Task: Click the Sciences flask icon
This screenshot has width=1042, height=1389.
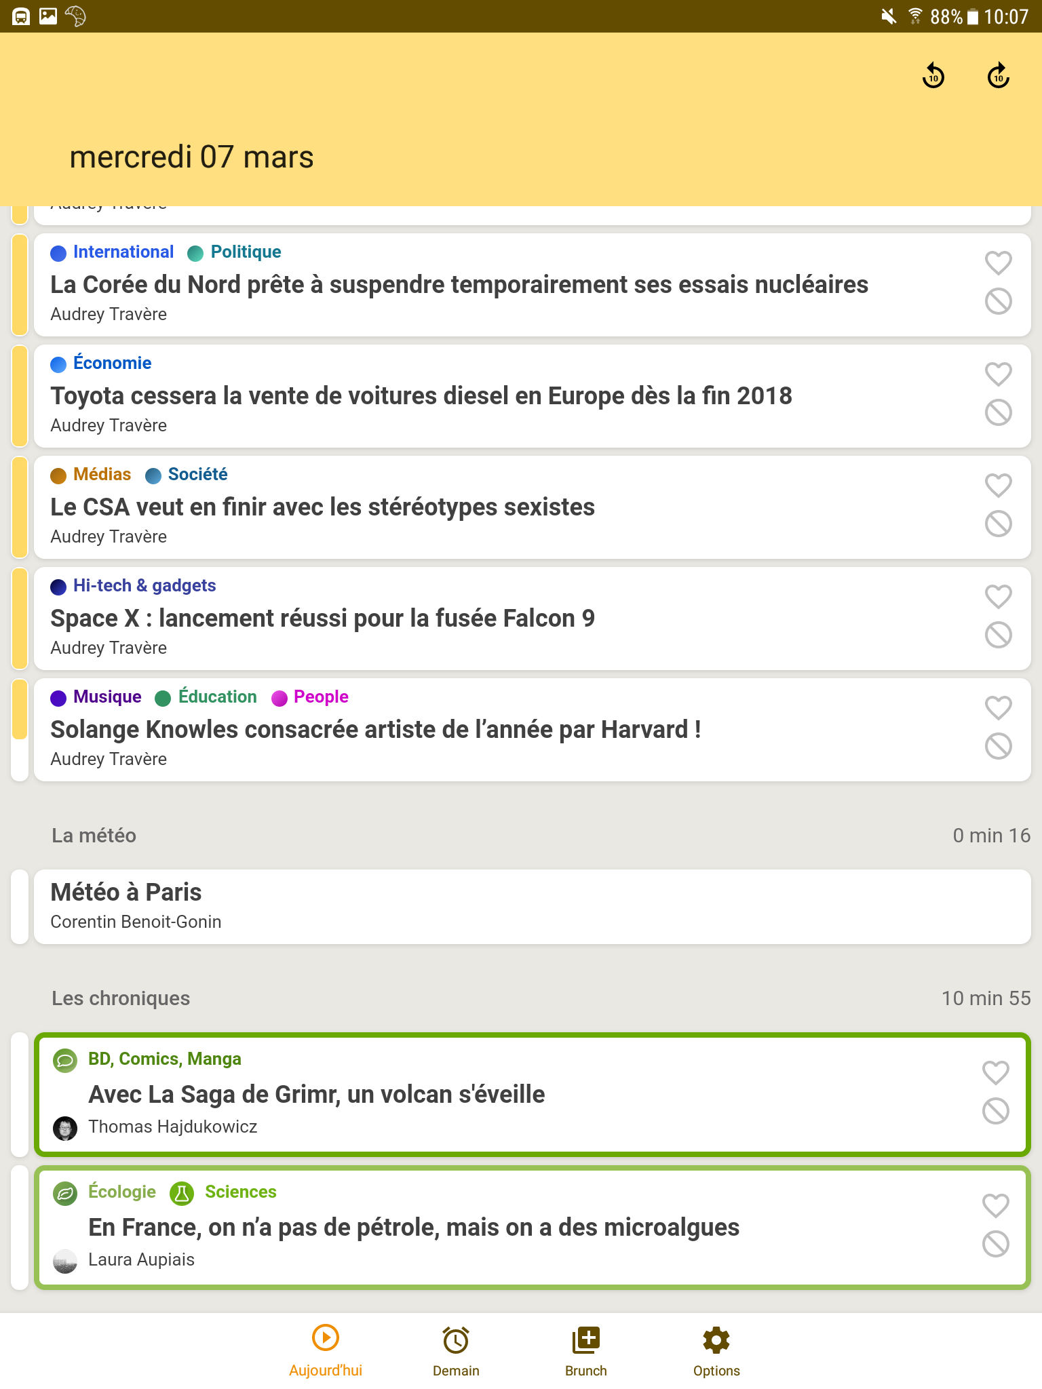Action: coord(182,1193)
